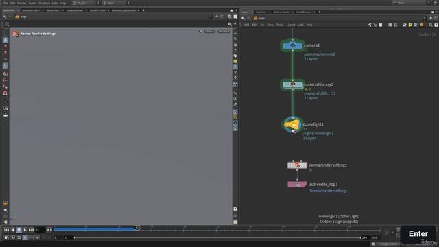The image size is (439, 247).
Task: Toggle real-time playback icon below the playbar
Action: [x=25, y=238]
